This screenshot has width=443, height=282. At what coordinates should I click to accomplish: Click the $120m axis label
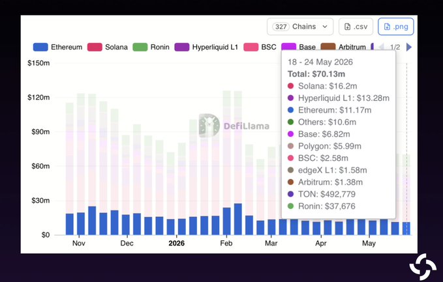tap(38, 97)
